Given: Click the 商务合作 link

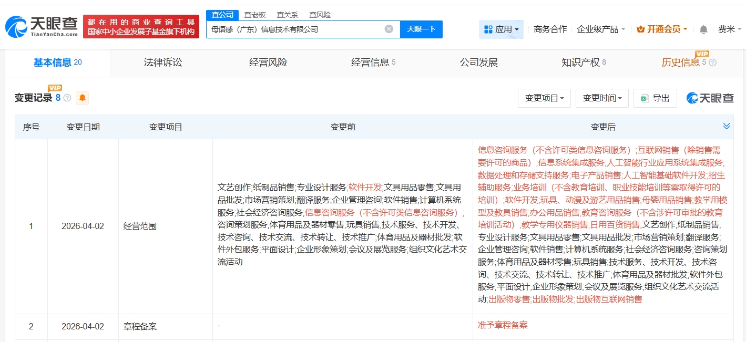Looking at the screenshot, I should pyautogui.click(x=550, y=29).
